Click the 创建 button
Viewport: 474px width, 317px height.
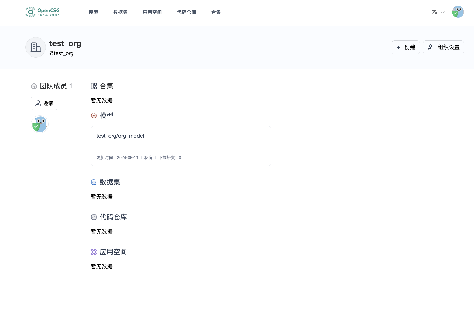point(406,47)
